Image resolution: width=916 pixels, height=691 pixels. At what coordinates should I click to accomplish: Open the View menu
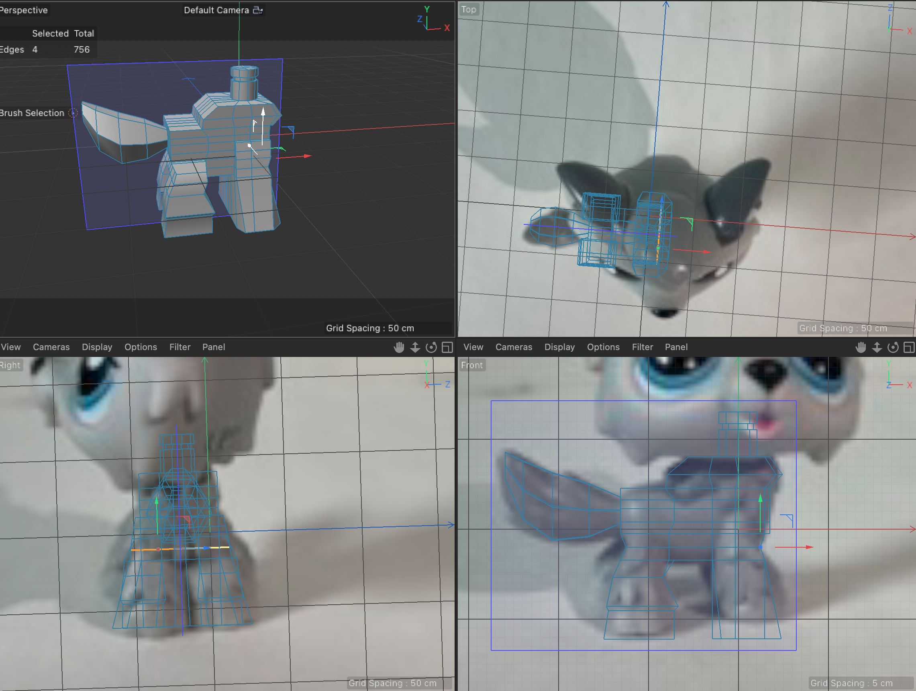coord(10,347)
